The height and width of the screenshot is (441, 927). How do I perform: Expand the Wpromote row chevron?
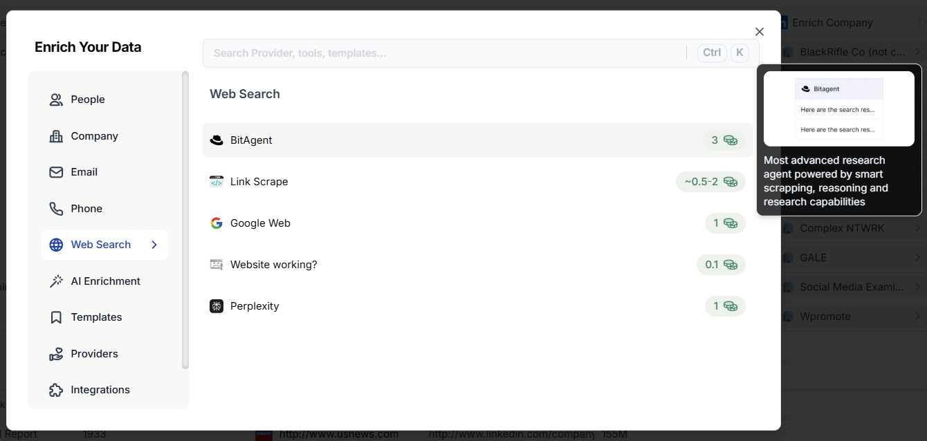(917, 316)
